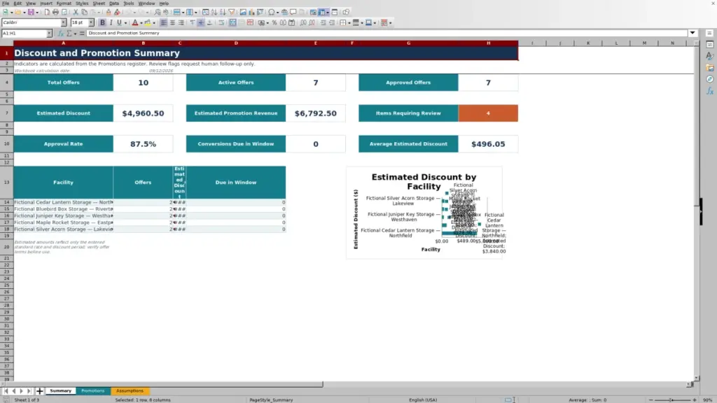Toggle Italic formatting
This screenshot has width=717, height=403.
tap(111, 23)
